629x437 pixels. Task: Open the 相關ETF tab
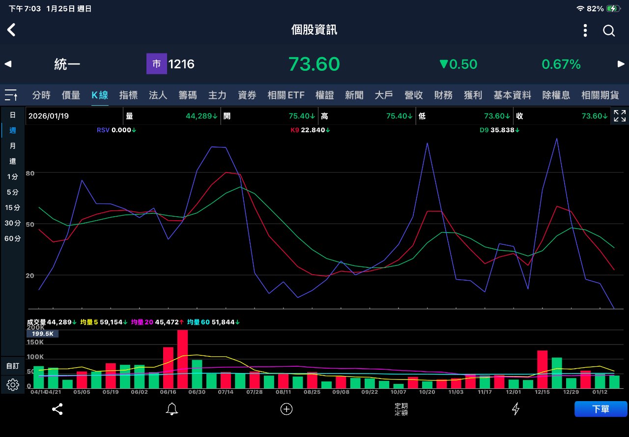pyautogui.click(x=286, y=95)
